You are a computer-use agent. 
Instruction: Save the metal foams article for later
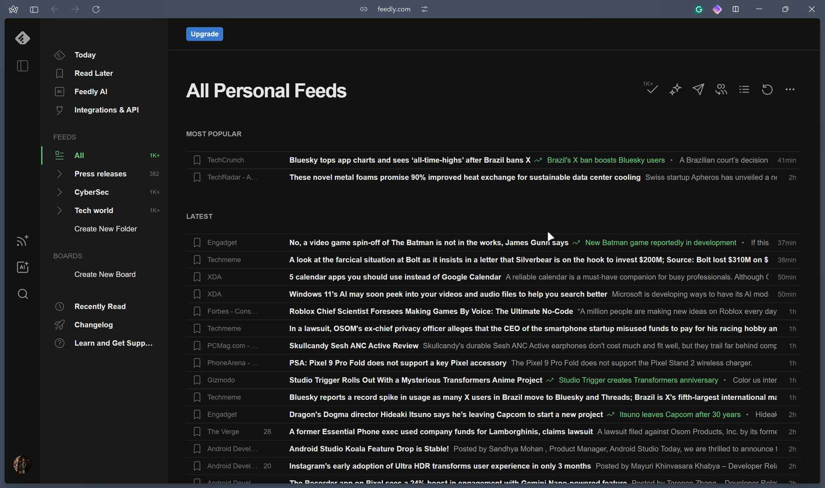(x=197, y=177)
